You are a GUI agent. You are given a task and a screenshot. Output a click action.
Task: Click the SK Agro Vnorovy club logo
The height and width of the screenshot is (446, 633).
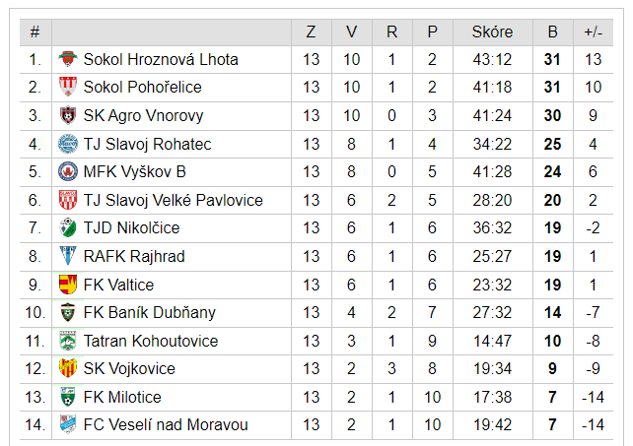point(67,116)
